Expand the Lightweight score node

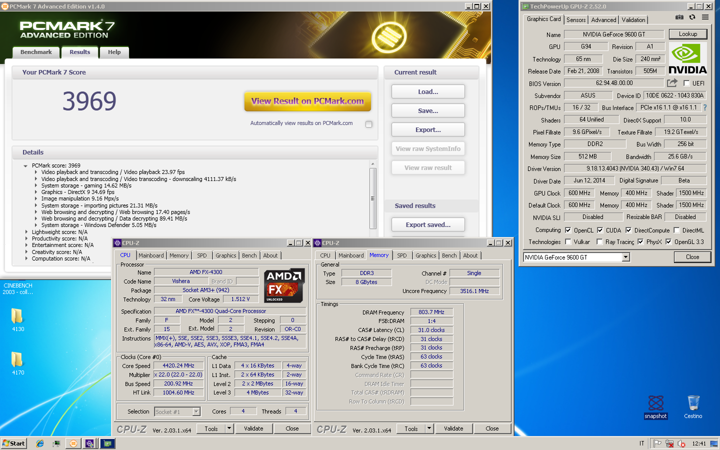(x=26, y=232)
